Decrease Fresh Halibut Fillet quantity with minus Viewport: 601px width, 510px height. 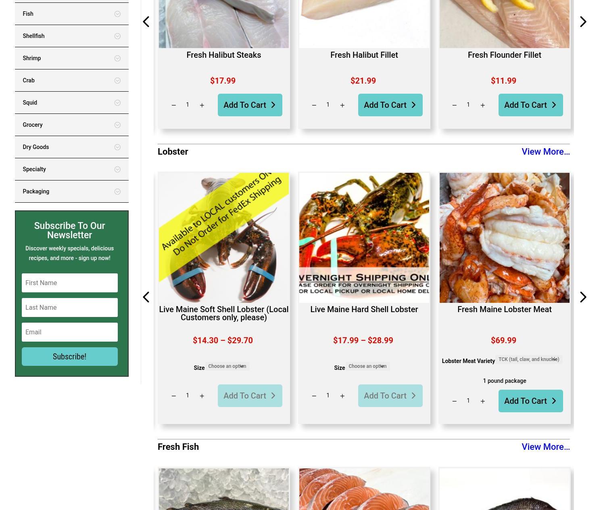point(314,105)
